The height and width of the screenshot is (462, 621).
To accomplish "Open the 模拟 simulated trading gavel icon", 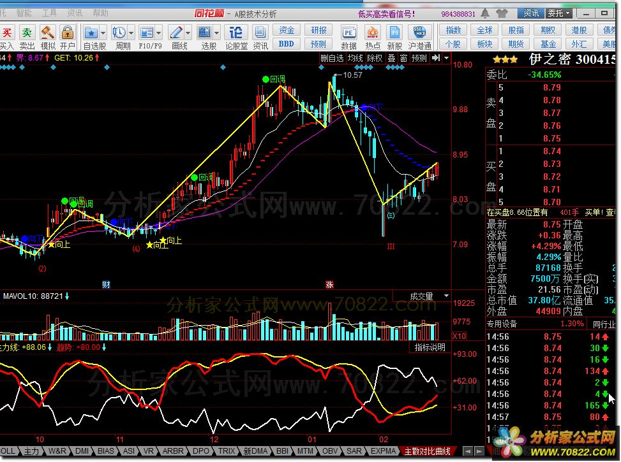I will (x=47, y=32).
